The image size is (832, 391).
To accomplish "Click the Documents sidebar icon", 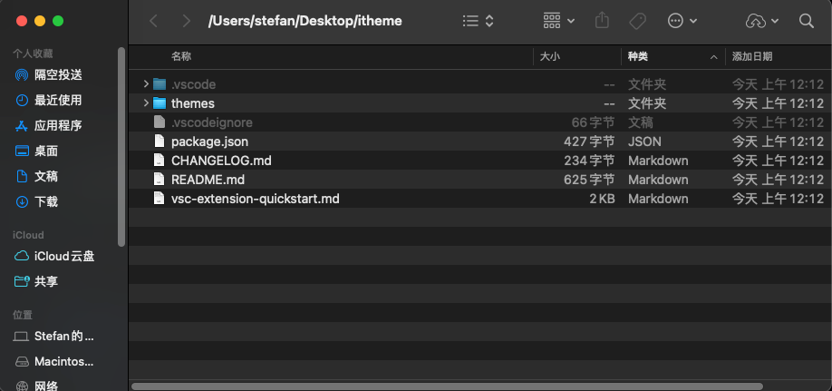I will [x=22, y=176].
